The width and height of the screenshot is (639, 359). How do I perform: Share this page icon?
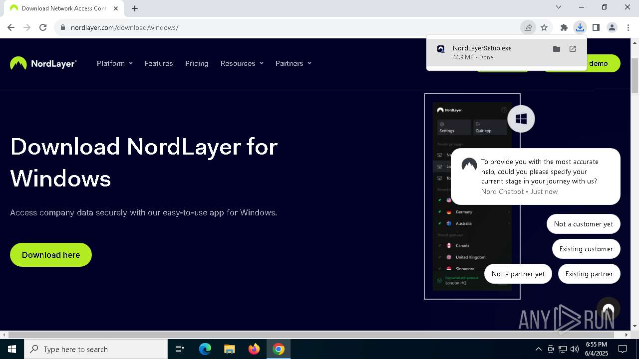[x=528, y=27]
